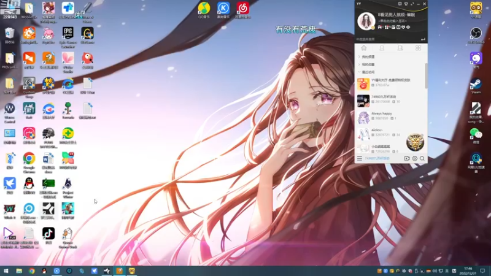Open the Windows Start menu
The image size is (491, 276).
pos(6,271)
